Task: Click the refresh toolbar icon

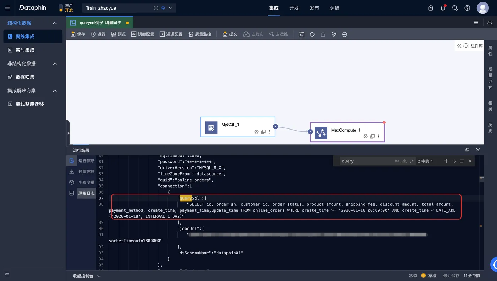Action: 312,34
